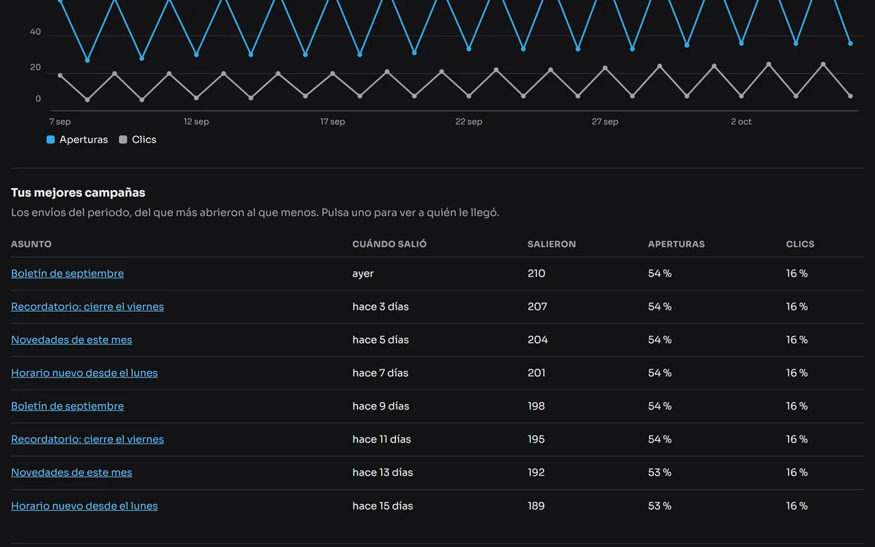Click the "hace 3 días" cell
875x547 pixels.
click(x=381, y=306)
